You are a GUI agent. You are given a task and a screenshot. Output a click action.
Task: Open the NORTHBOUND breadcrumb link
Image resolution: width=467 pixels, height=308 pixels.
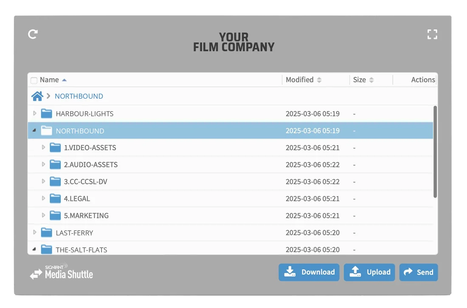79,96
